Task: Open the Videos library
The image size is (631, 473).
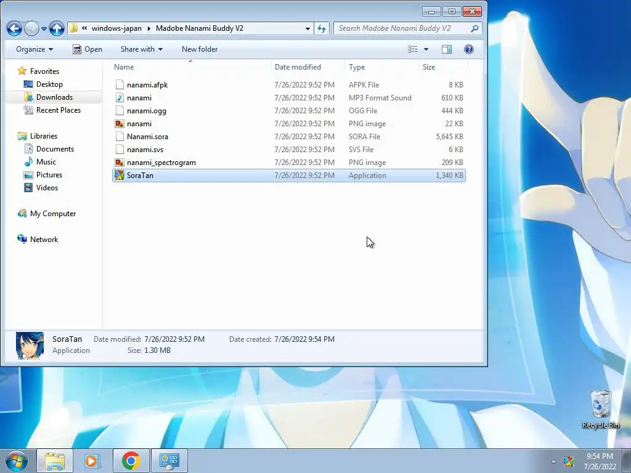Action: (47, 187)
